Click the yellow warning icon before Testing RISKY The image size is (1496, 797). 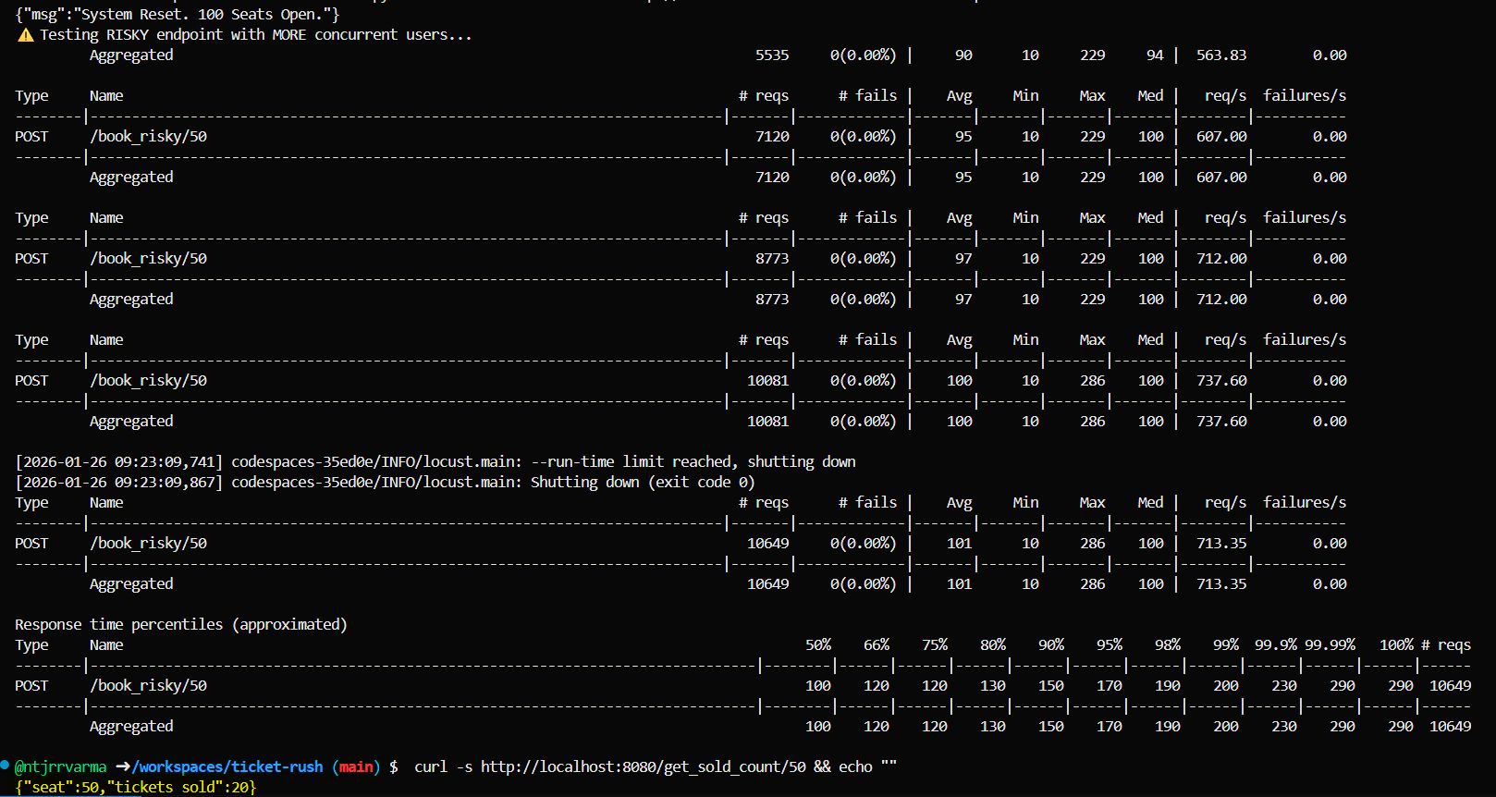[25, 35]
